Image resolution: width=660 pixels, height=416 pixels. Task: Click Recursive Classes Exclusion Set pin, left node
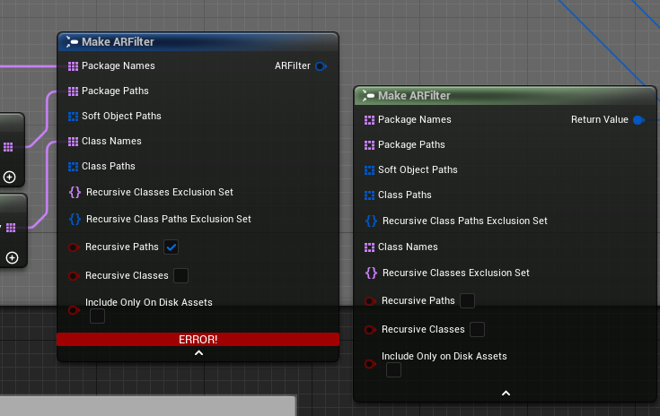coord(75,193)
